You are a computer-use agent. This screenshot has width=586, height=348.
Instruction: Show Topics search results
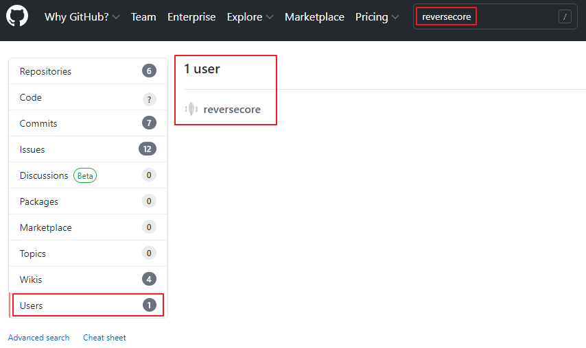point(89,253)
